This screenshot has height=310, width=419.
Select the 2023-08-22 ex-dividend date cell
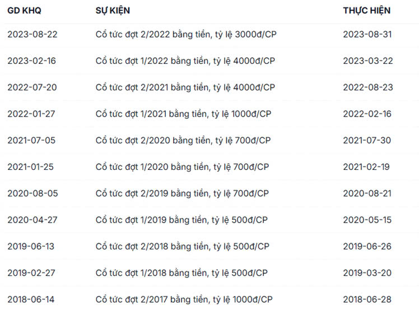point(32,34)
